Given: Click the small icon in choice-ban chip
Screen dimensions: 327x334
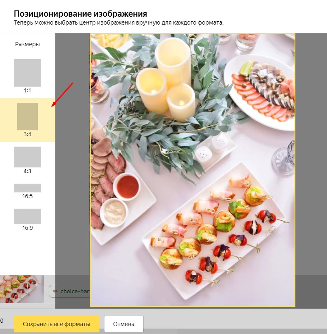Looking at the screenshot, I should [x=55, y=291].
